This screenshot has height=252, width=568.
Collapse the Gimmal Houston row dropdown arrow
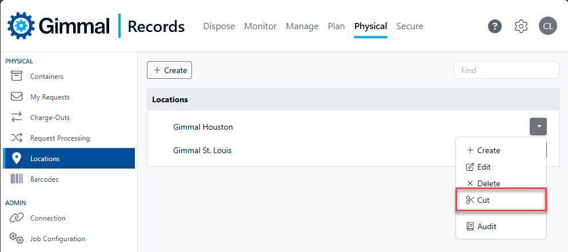(538, 127)
